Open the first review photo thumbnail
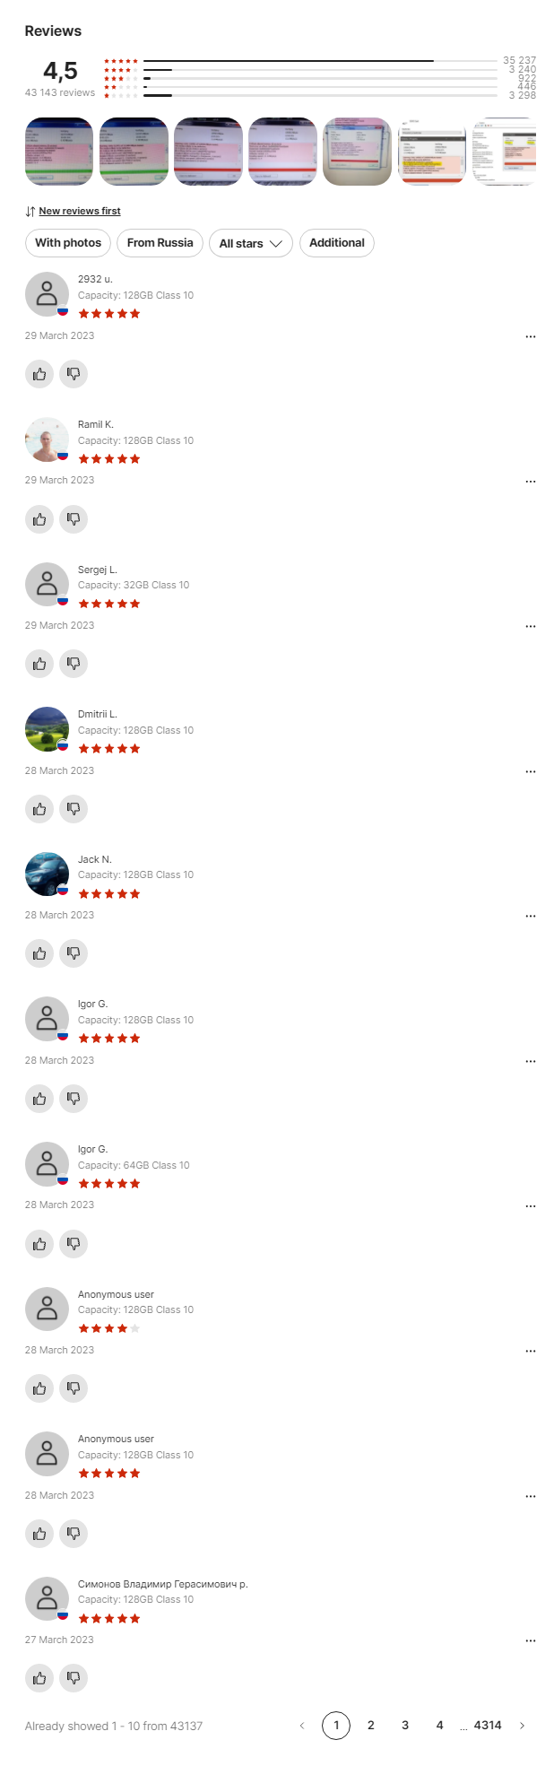The height and width of the screenshot is (1766, 554). click(x=59, y=152)
